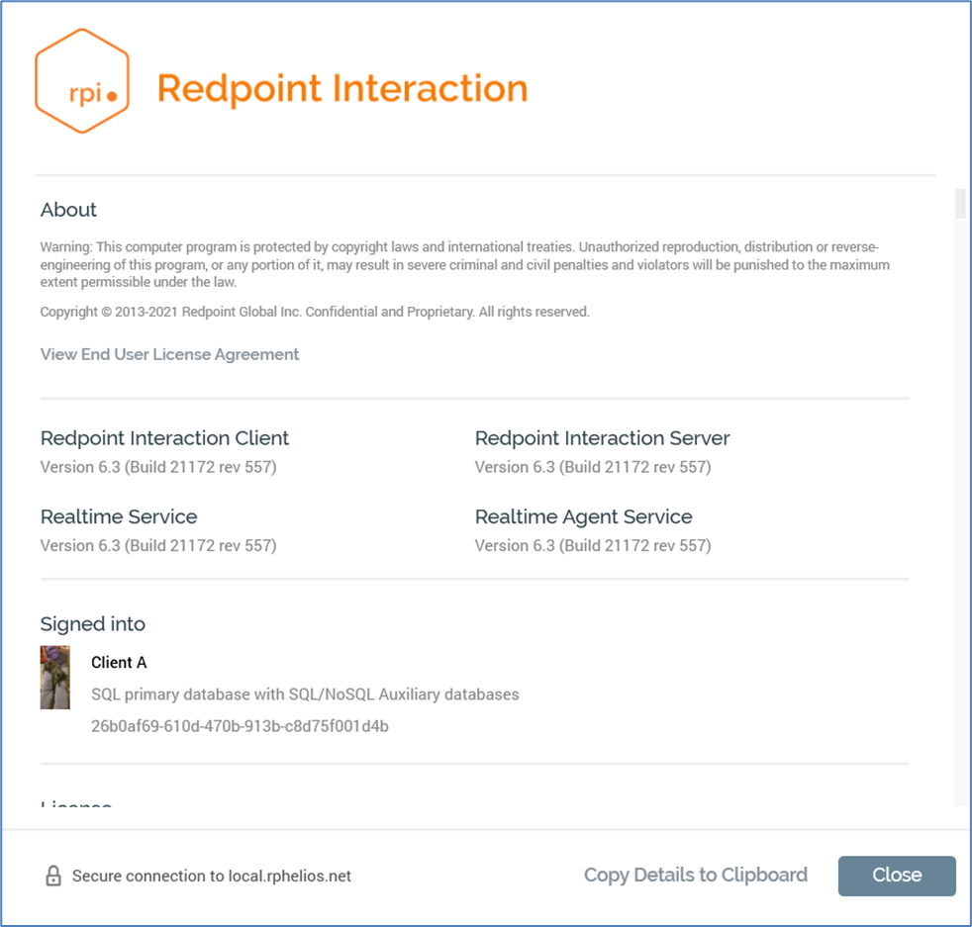
Task: Click the Secure connection to local.rphelios.net text
Action: click(212, 876)
